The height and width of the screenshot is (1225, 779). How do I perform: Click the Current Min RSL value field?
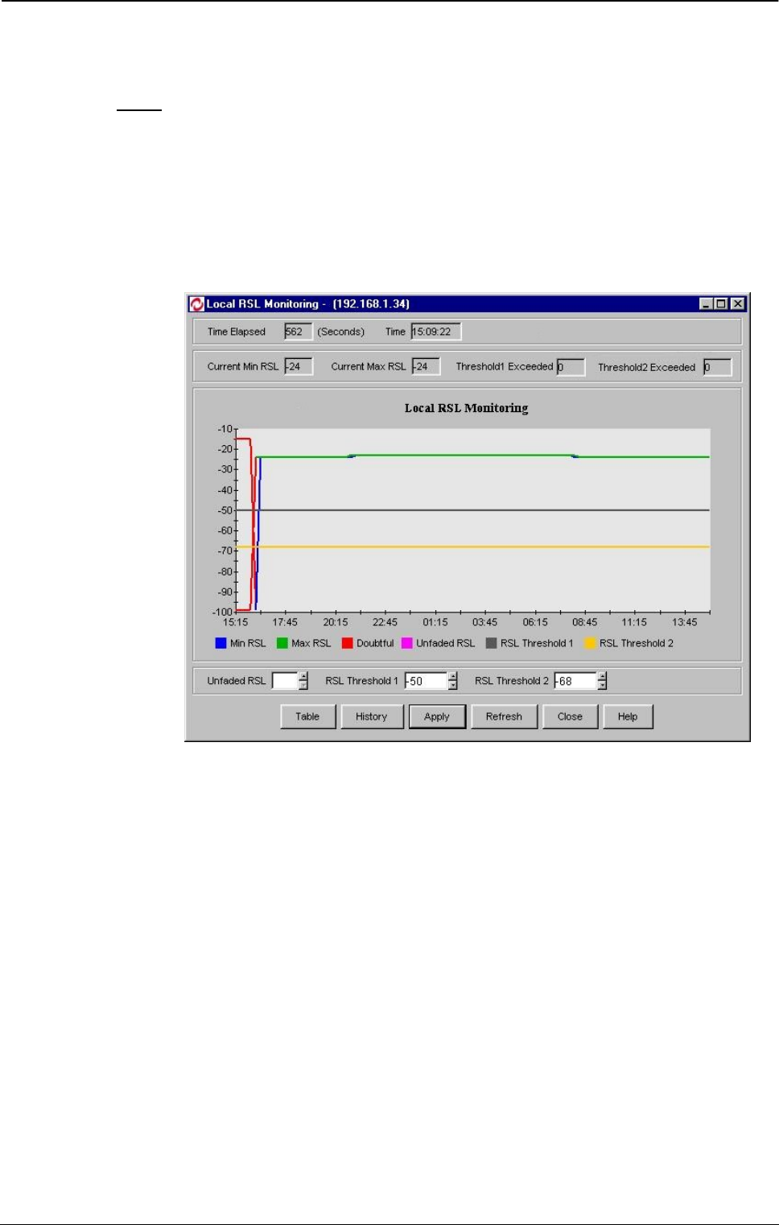pos(298,366)
